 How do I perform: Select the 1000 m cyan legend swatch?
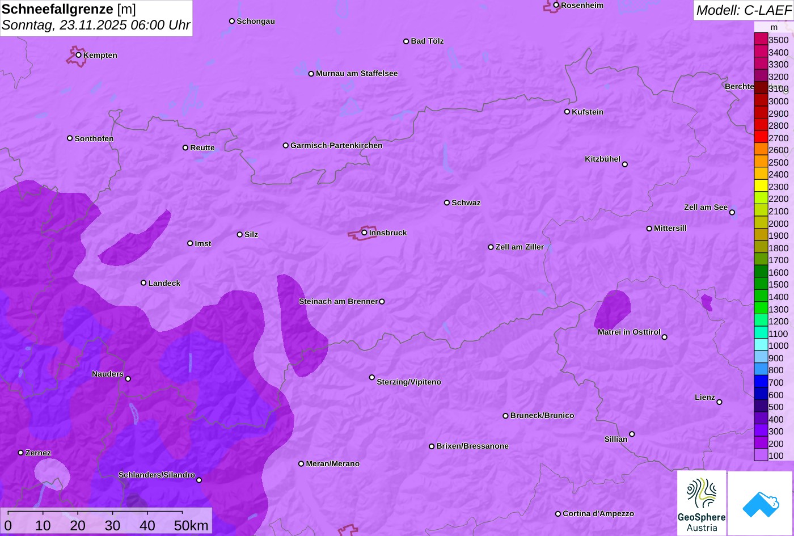click(x=761, y=345)
